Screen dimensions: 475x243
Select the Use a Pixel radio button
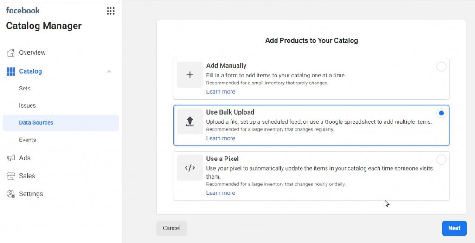[442, 160]
